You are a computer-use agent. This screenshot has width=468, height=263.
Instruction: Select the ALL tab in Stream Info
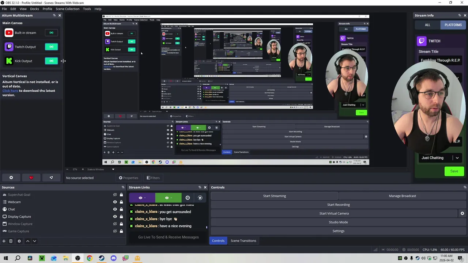pos(427,25)
